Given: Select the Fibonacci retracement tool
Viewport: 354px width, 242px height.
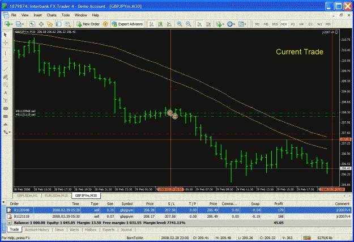Looking at the screenshot, I should (x=6, y=85).
